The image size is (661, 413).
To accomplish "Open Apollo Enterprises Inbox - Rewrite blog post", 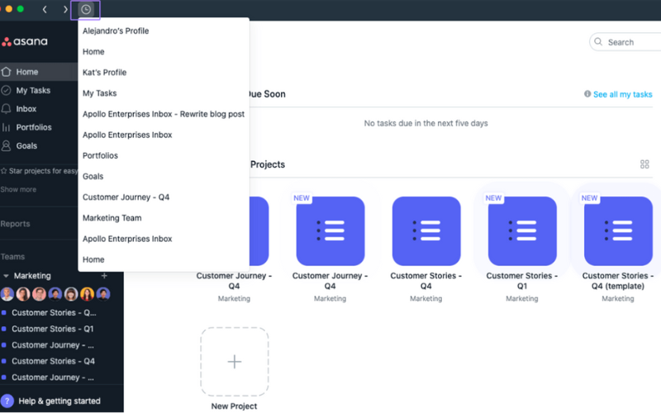I will (x=164, y=114).
